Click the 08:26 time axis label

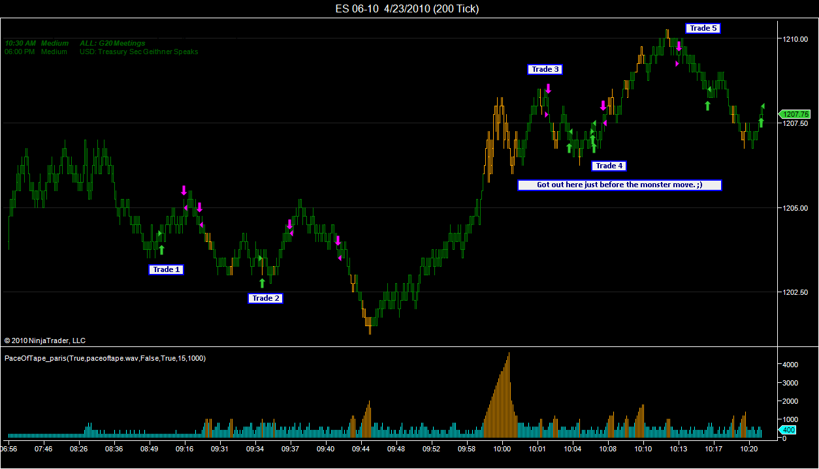pyautogui.click(x=79, y=449)
